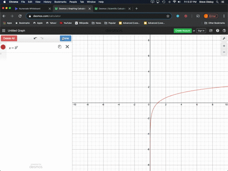Open the File menu
This screenshot has width=228, height=171.
[23, 2]
